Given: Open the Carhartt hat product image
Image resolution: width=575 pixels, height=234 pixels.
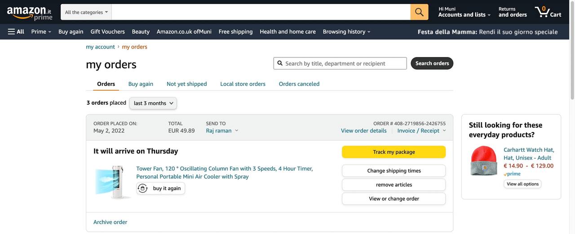Looking at the screenshot, I should click(x=484, y=160).
